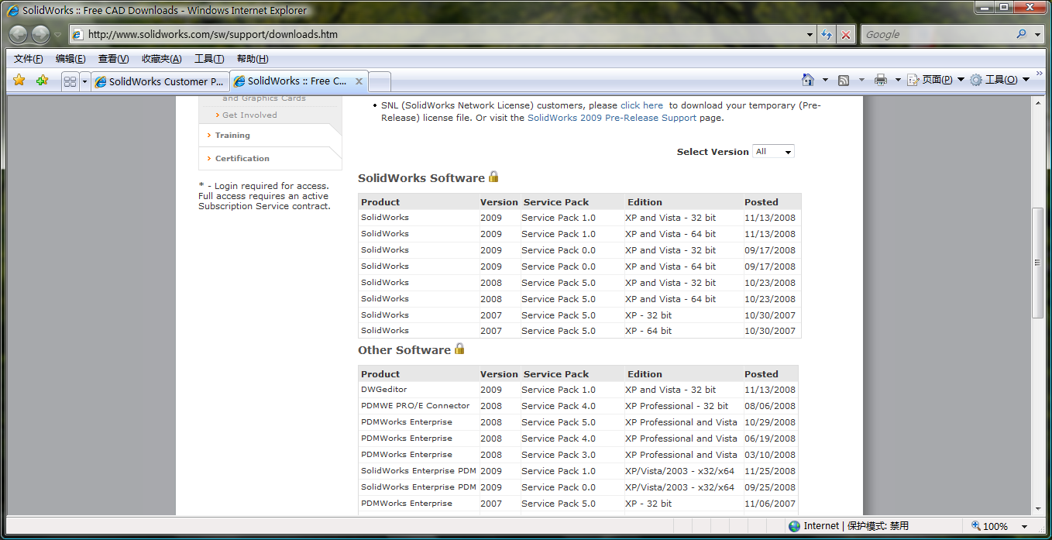Open the 编辑(E) menu
The width and height of the screenshot is (1052, 540).
70,59
